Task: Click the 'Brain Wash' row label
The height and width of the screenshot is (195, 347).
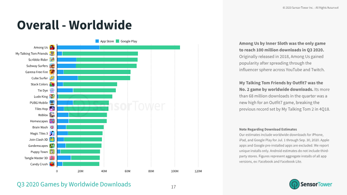Action: click(x=40, y=127)
